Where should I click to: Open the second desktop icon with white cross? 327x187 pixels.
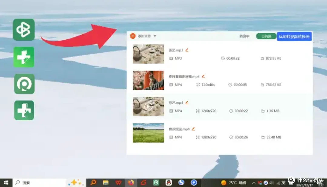pos(24,57)
